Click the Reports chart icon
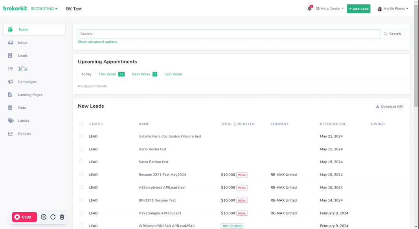Screen dimensions: 419x229 pyautogui.click(x=11, y=134)
